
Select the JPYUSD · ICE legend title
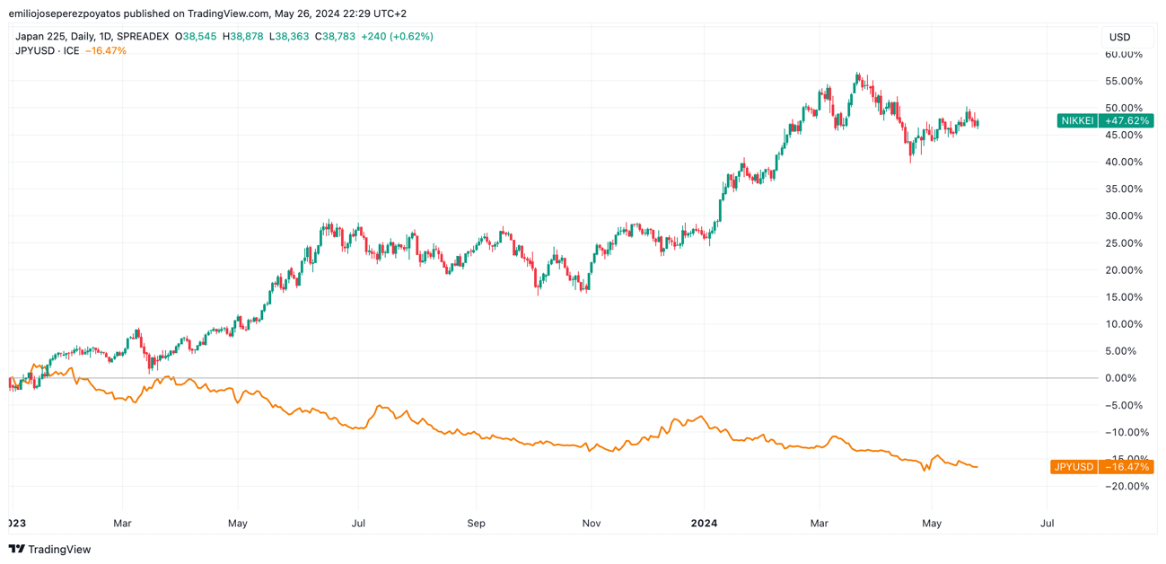click(47, 51)
